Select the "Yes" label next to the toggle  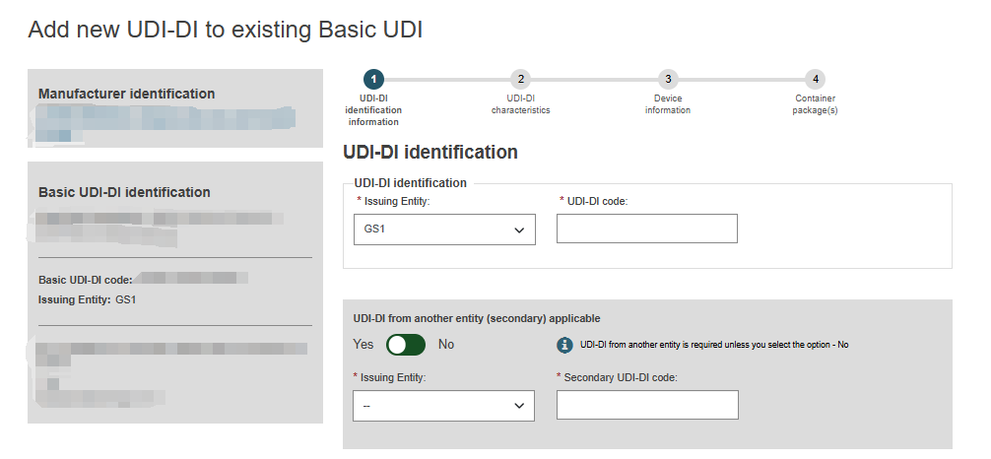(x=363, y=345)
